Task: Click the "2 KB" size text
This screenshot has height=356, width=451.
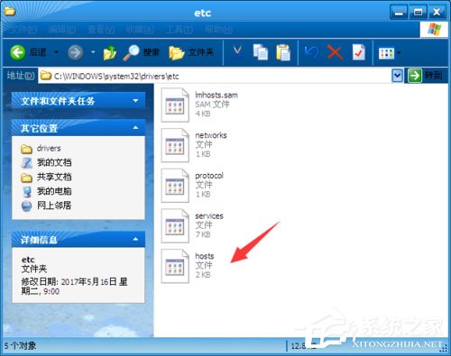Action: (203, 275)
